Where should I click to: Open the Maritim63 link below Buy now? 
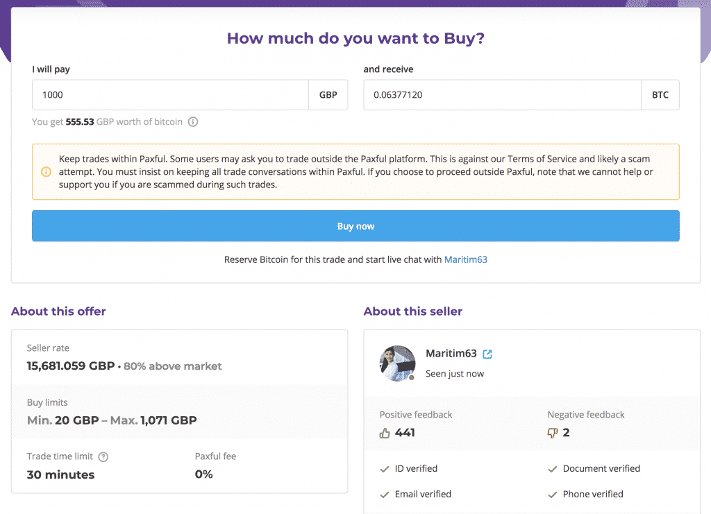click(466, 259)
